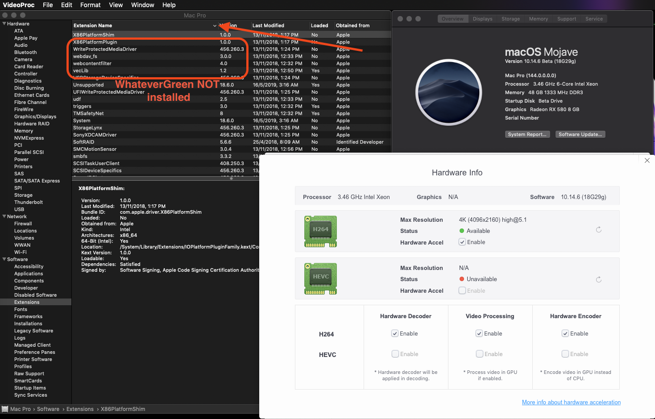Image resolution: width=655 pixels, height=419 pixels.
Task: Toggle H264 Hardware Decoder Enable checkbox
Action: coord(395,333)
